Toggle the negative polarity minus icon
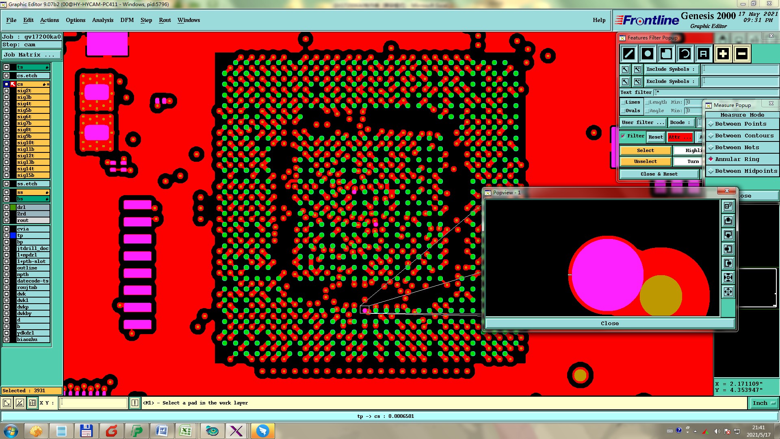Viewport: 780px width, 439px height. [741, 54]
